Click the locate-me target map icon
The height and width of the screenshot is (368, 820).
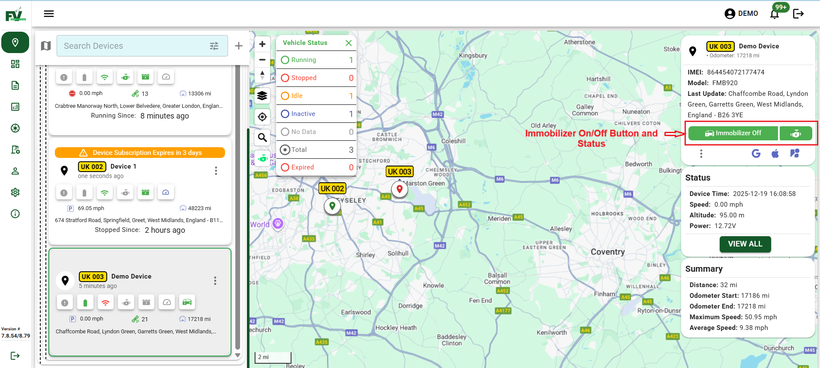click(x=262, y=117)
